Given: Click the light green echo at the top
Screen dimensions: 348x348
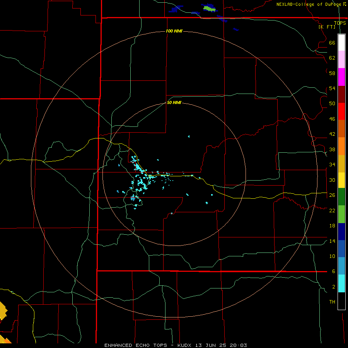Looking at the screenshot, I should [x=209, y=9].
